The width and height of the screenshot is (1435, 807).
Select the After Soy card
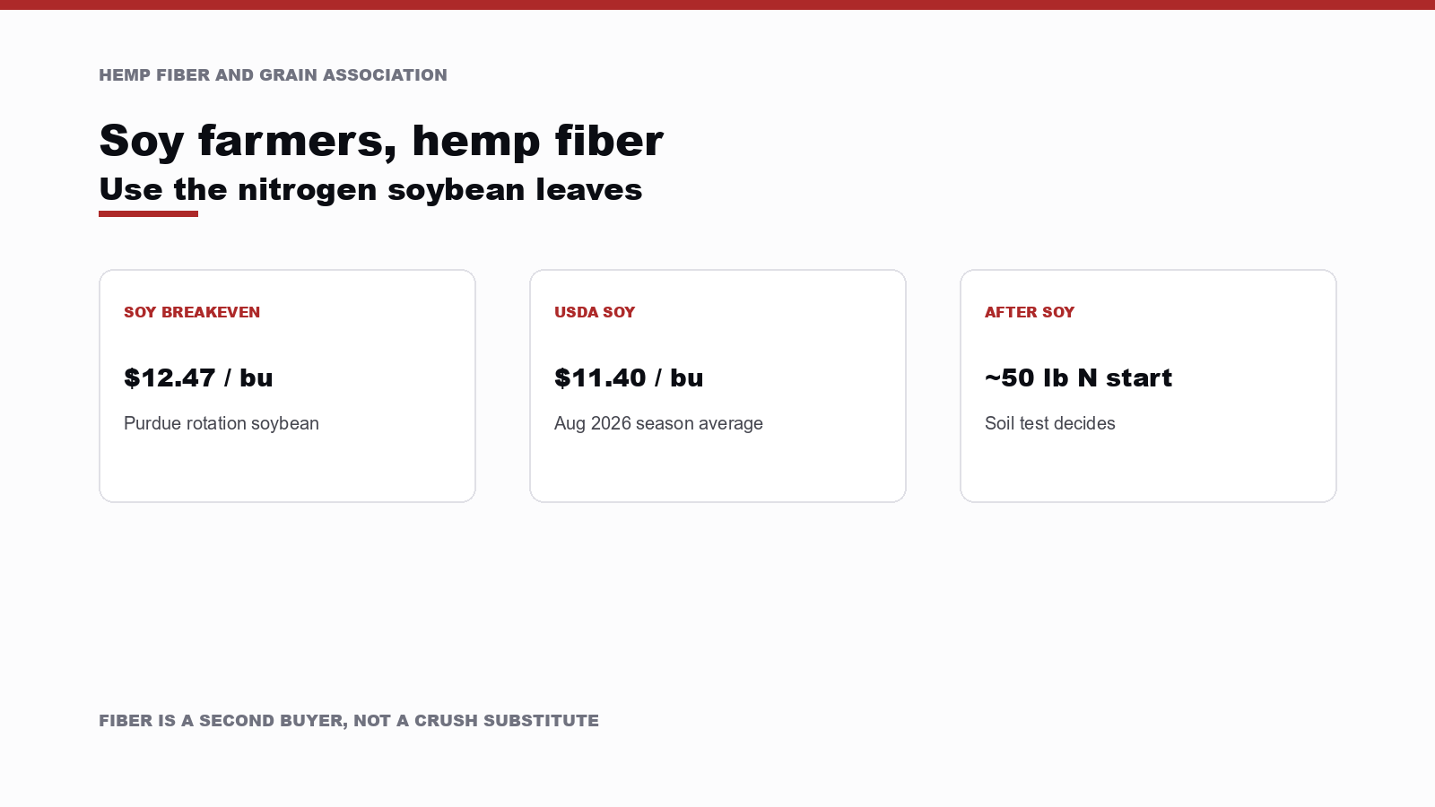tap(1148, 386)
